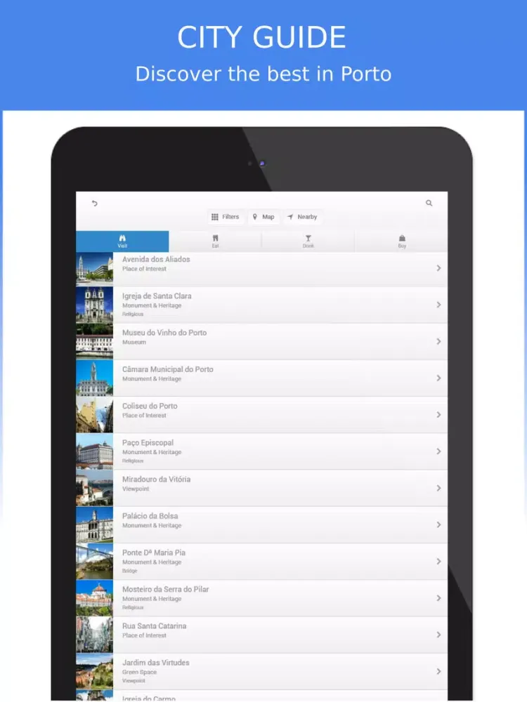Open Jardim das Virtudes entry

point(267,671)
